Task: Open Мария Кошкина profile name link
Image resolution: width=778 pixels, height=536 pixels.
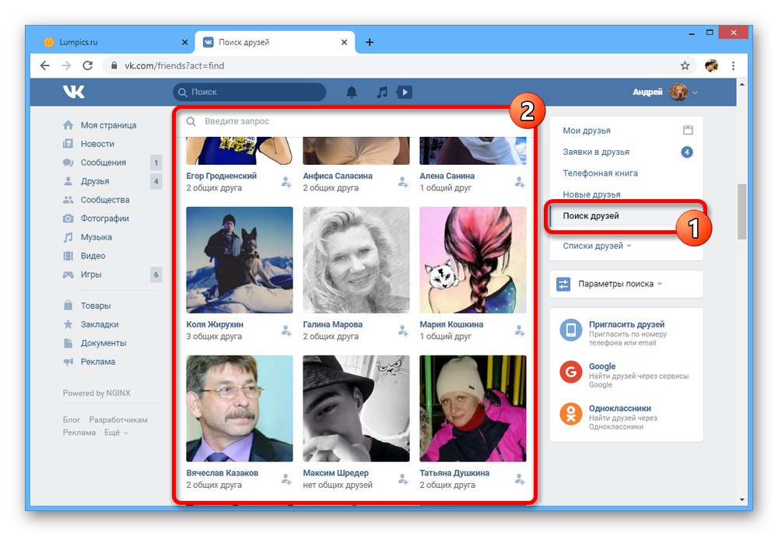Action: point(451,324)
